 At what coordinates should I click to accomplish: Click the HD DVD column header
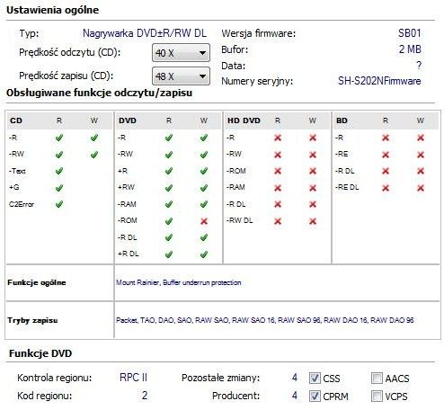(244, 120)
